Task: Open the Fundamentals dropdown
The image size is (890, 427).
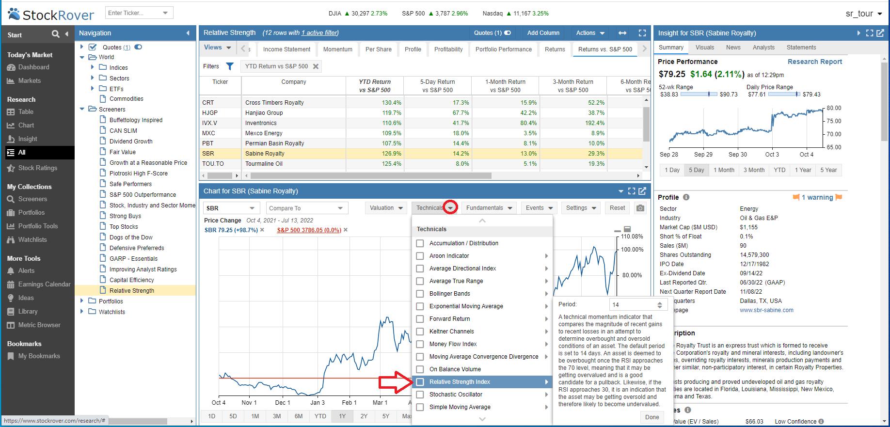Action: pyautogui.click(x=490, y=208)
